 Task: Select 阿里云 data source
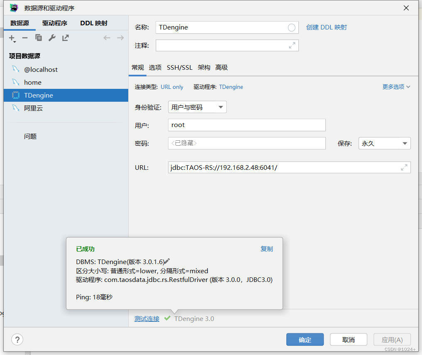click(66, 108)
